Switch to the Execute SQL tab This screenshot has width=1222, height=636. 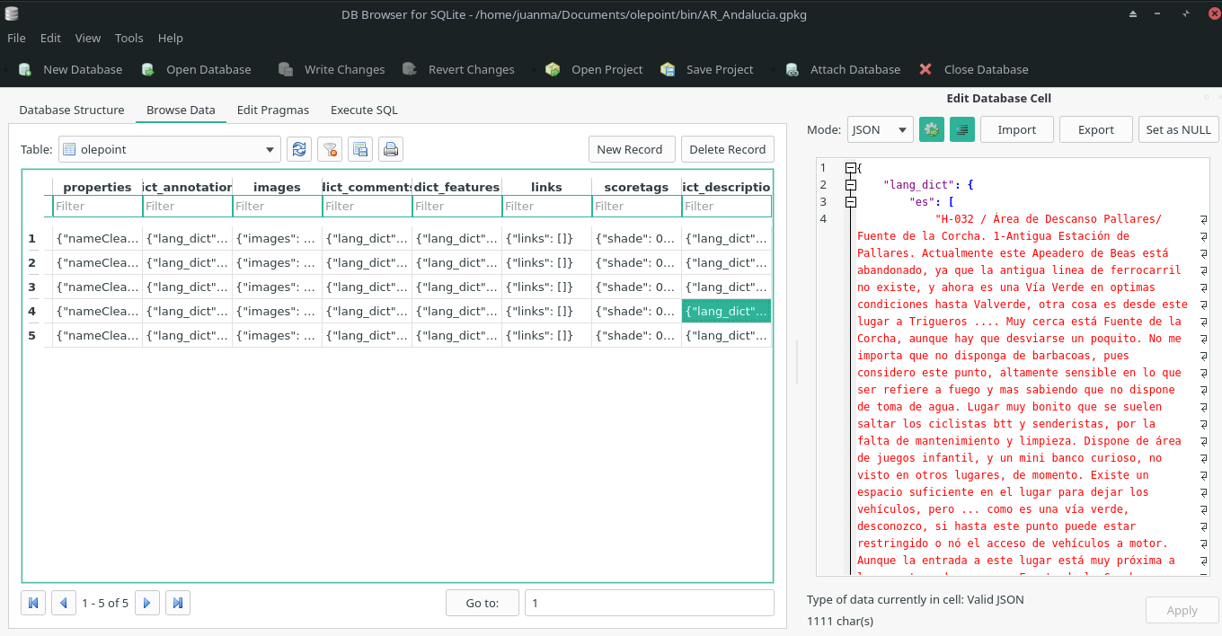pyautogui.click(x=364, y=110)
